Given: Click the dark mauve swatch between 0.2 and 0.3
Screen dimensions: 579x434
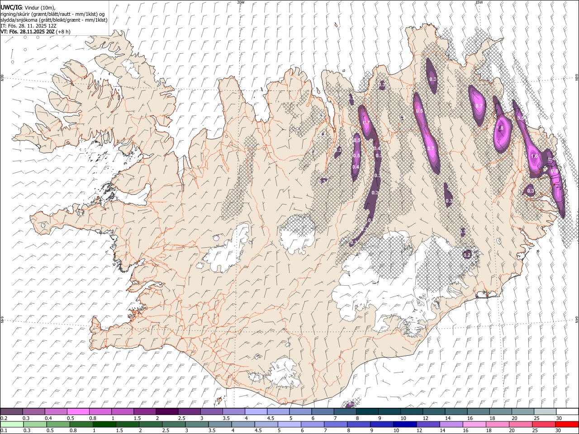Looking at the screenshot, I should [x=11, y=411].
